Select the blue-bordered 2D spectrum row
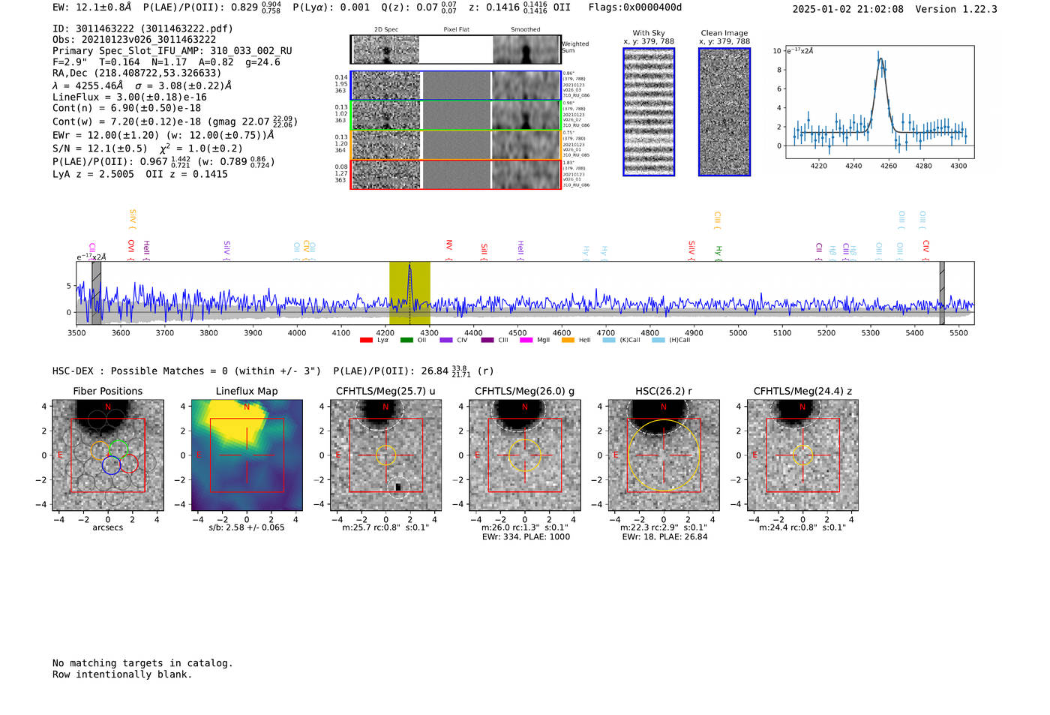1050x715 pixels. [455, 86]
